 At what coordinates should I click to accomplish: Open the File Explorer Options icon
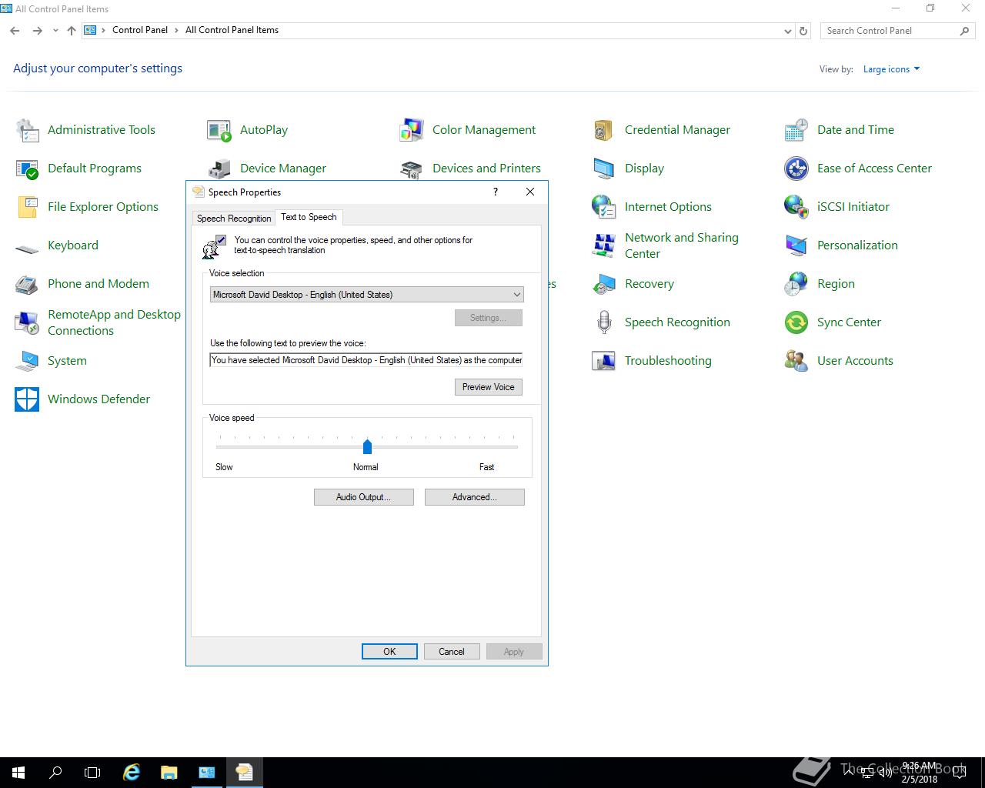click(27, 207)
